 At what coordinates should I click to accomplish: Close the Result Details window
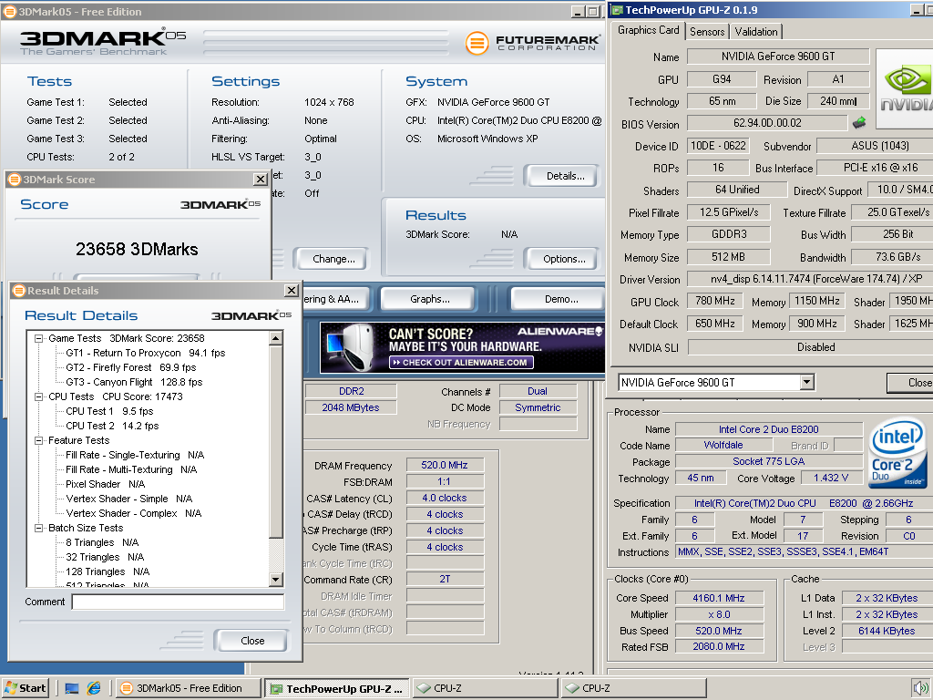pos(291,291)
